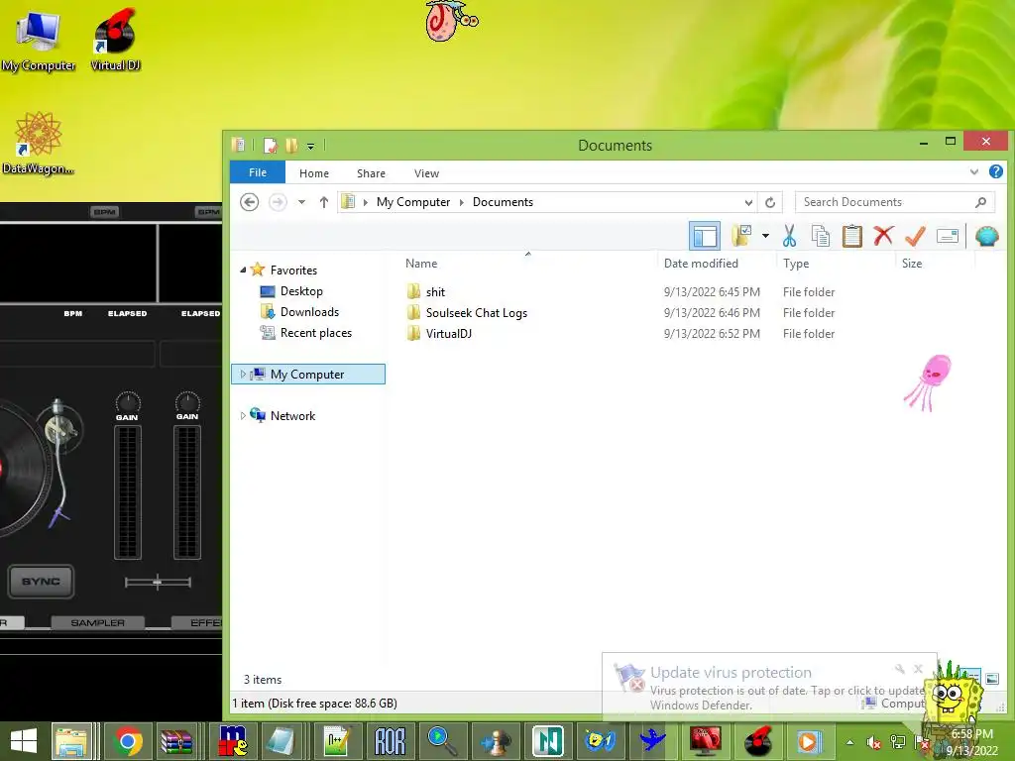Open DataWagon desktop shortcut
The height and width of the screenshot is (761, 1015).
tap(39, 143)
